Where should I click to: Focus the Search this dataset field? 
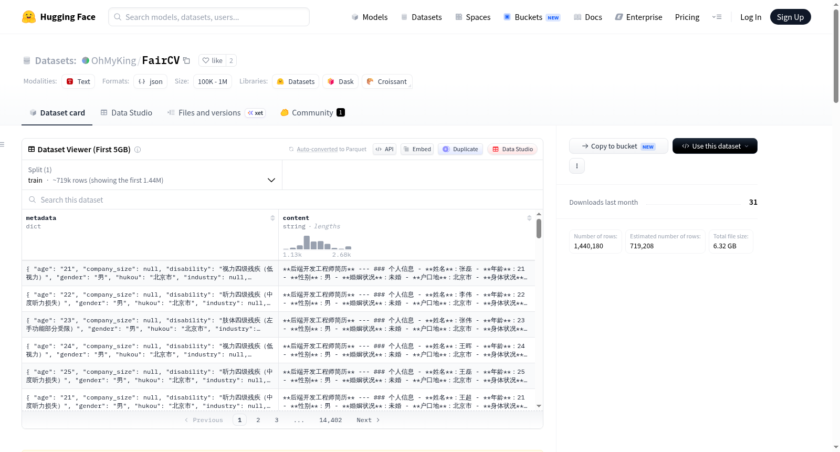(282, 199)
